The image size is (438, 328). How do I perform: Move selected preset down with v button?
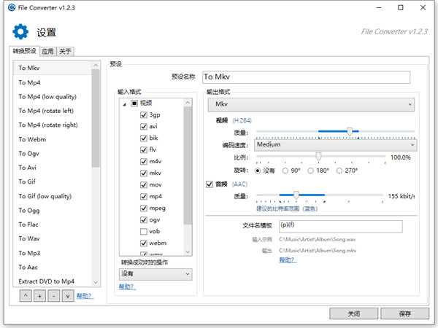[x=68, y=296]
